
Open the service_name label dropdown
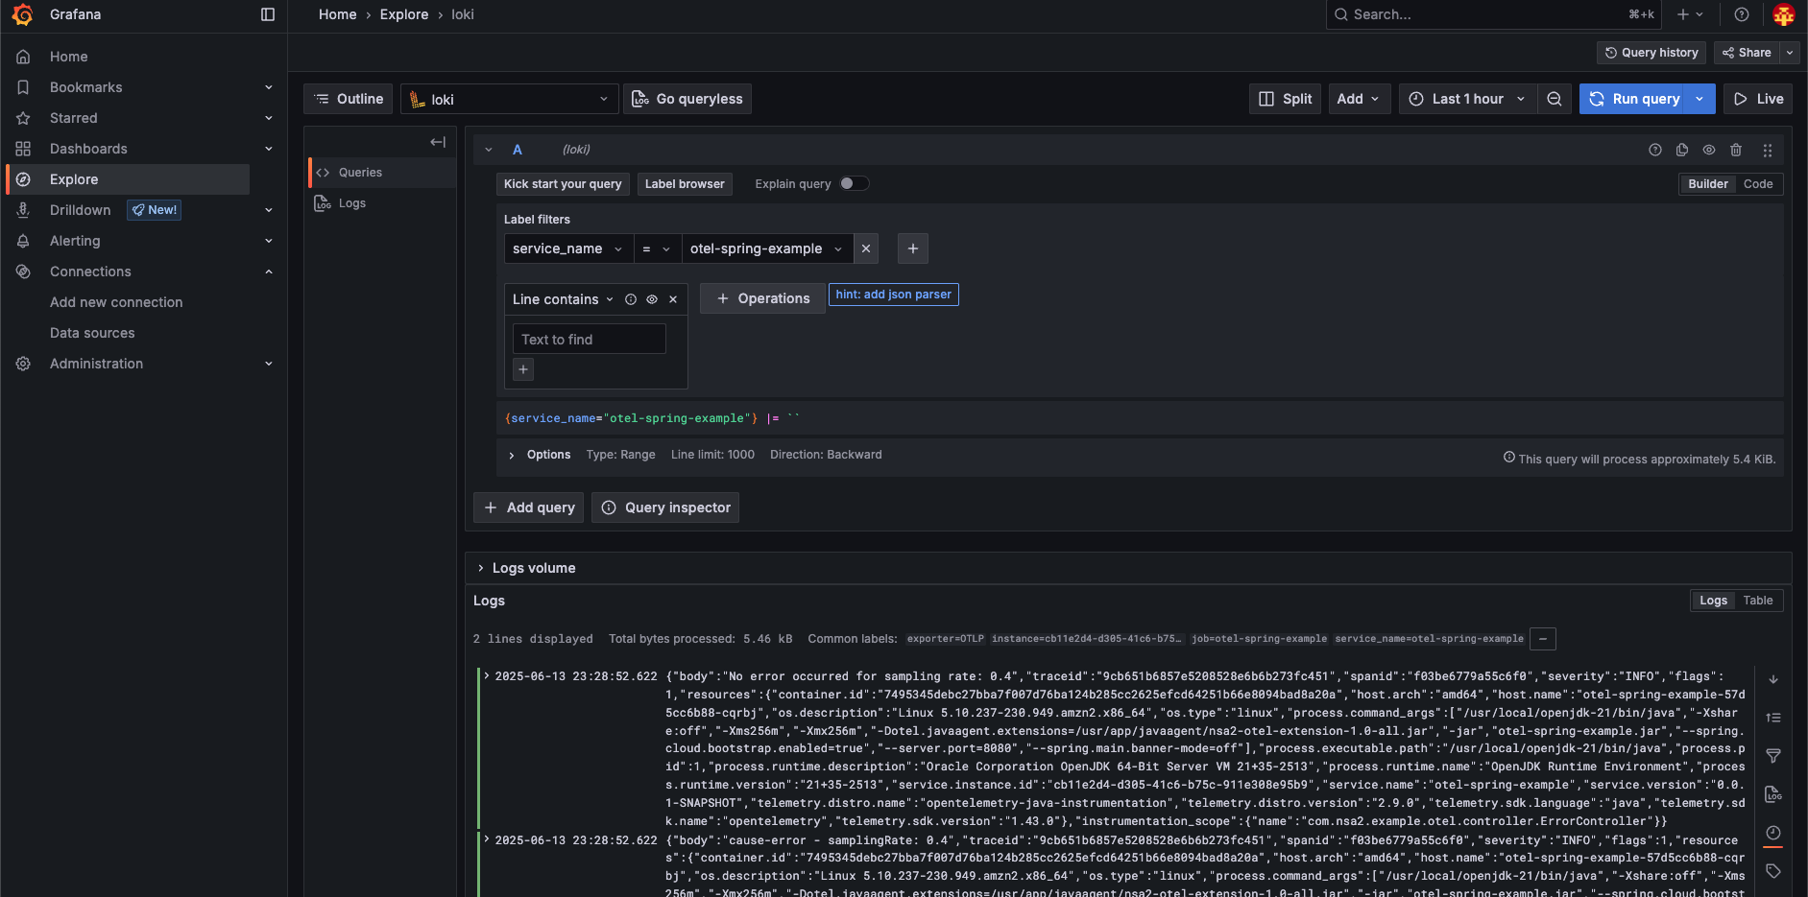(568, 248)
